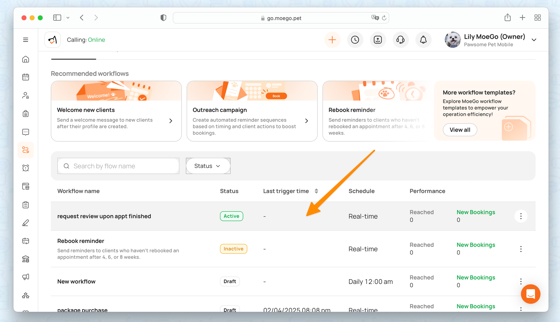This screenshot has height=322, width=560.
Task: Open the New workflow row
Action: (x=76, y=282)
